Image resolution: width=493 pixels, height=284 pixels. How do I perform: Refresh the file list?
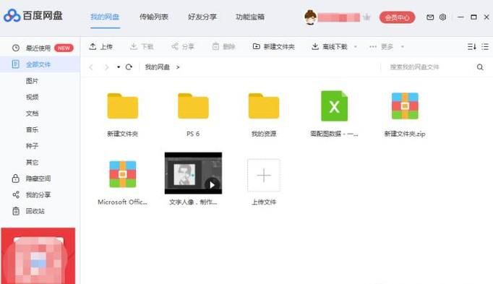pos(129,67)
